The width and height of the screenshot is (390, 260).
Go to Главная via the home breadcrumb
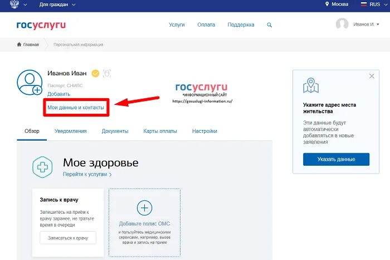pos(28,45)
